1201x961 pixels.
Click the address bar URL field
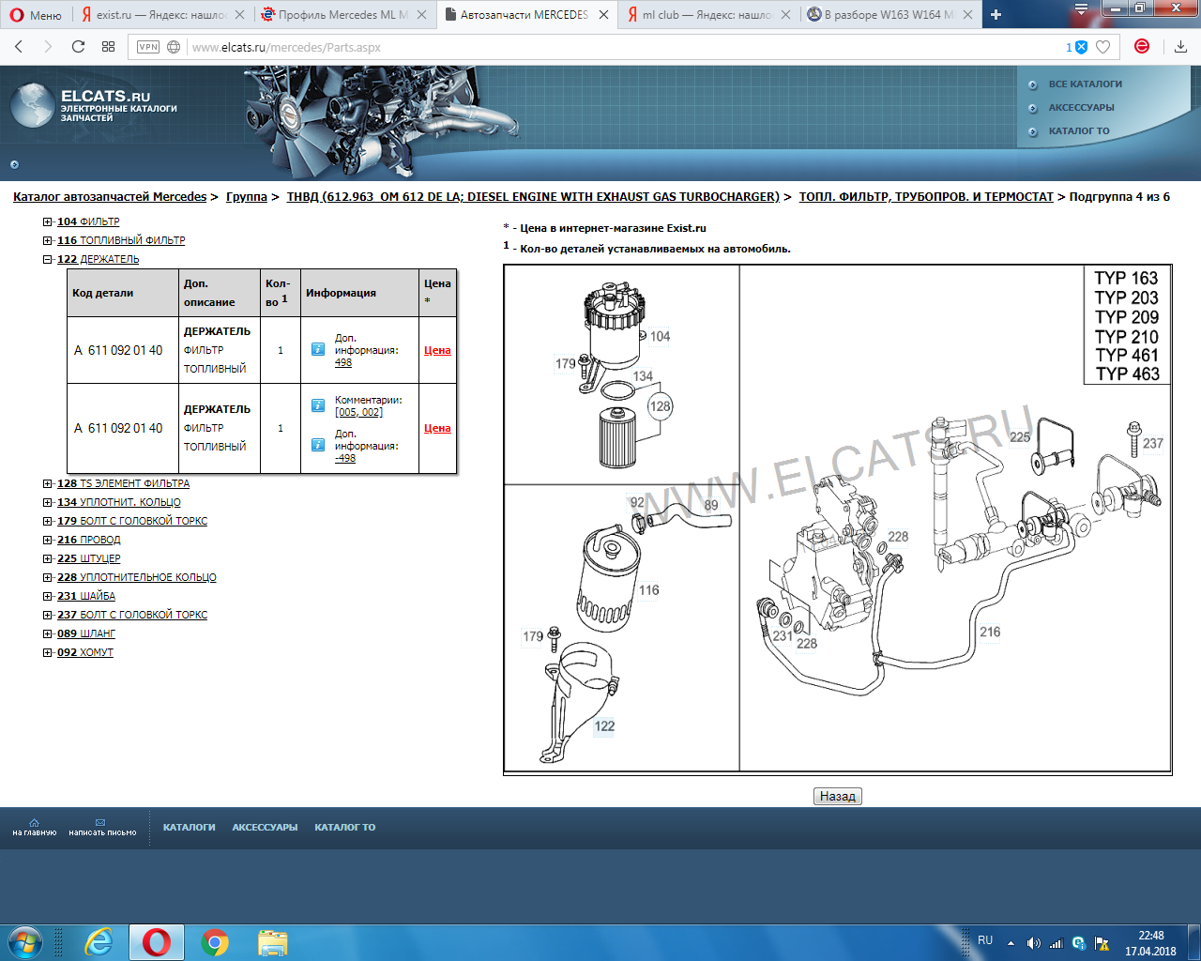[619, 47]
